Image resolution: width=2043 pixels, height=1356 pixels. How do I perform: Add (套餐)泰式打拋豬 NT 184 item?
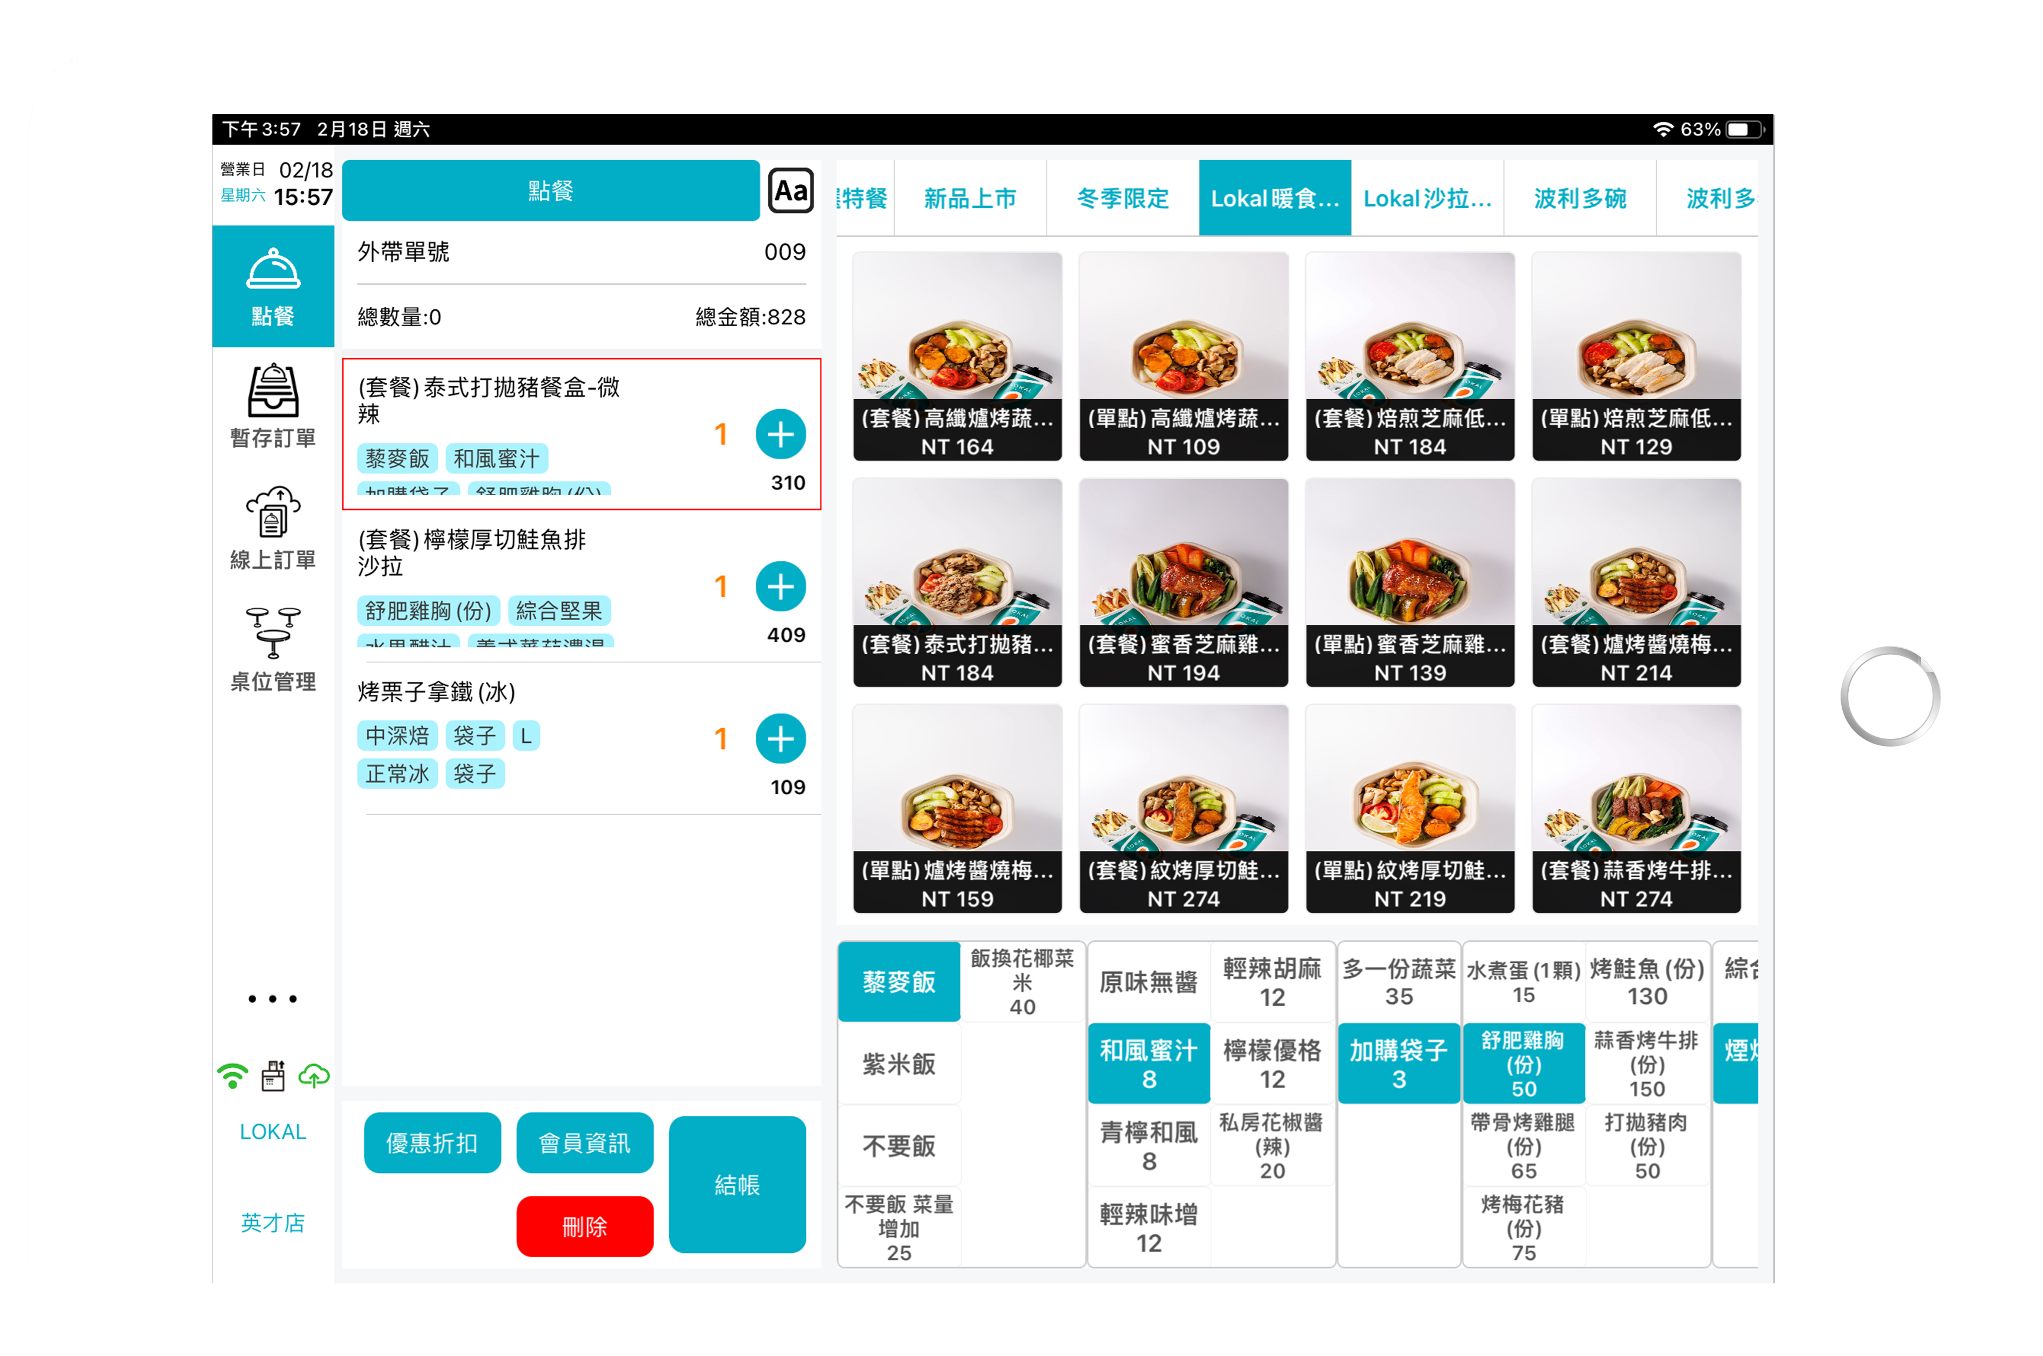point(957,582)
